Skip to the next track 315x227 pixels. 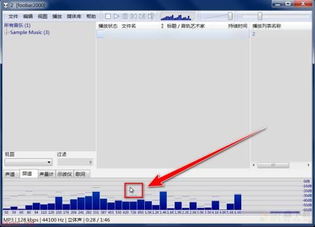pos(142,16)
